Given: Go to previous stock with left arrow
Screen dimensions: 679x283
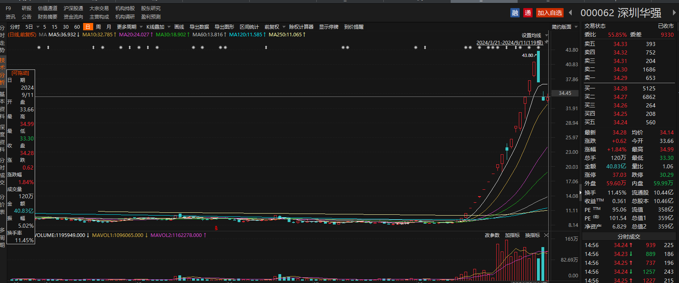Looking at the screenshot, I should [570, 13].
